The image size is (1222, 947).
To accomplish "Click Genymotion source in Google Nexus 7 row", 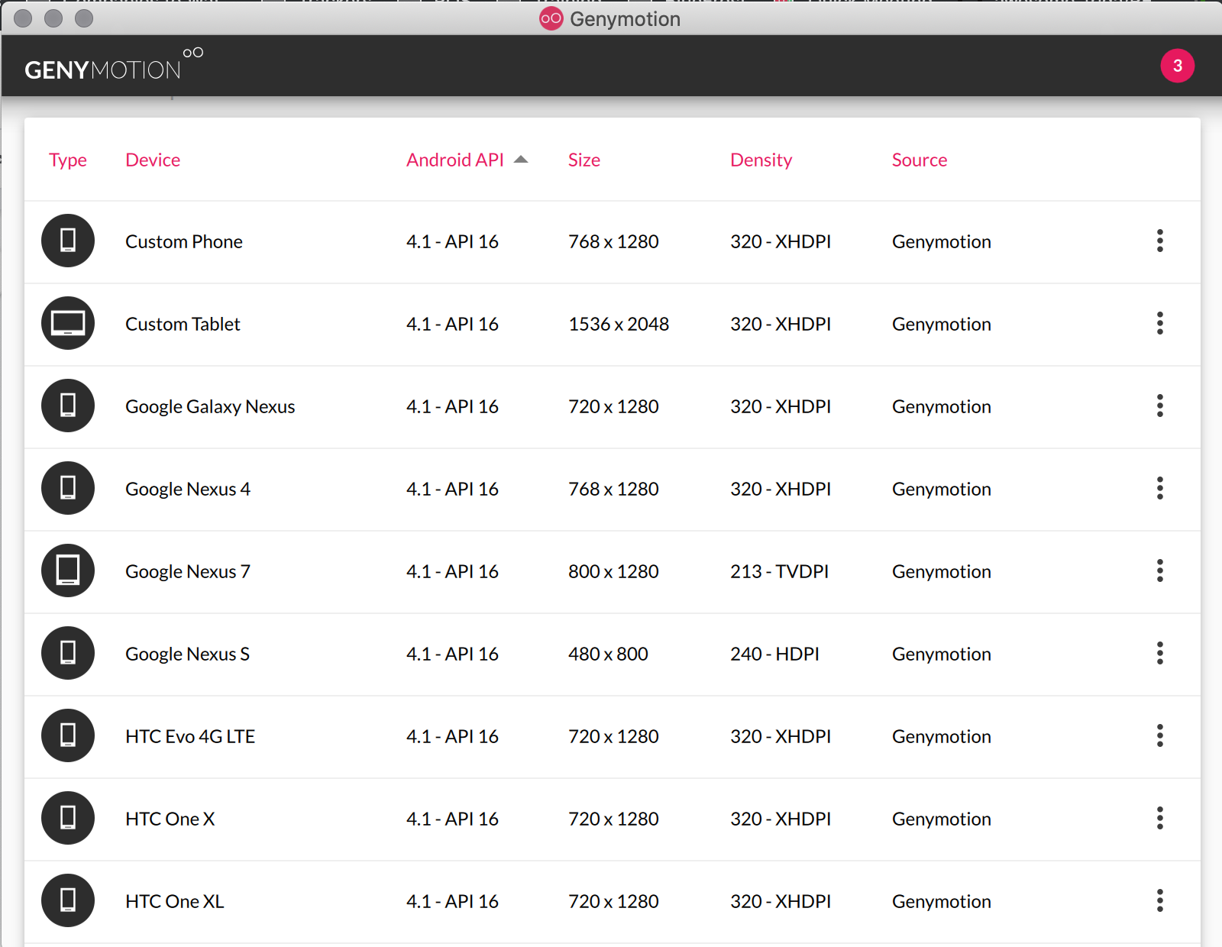I will [x=942, y=571].
